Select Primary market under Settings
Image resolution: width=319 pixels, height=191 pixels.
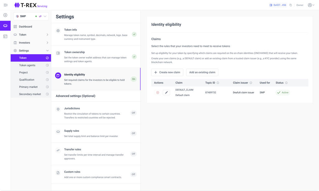point(28,87)
